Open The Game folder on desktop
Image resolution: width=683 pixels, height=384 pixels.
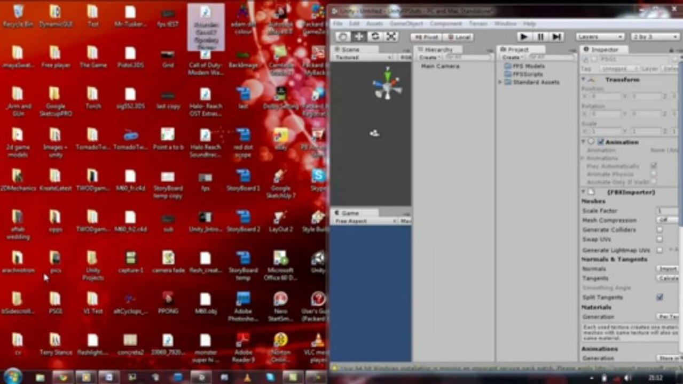(x=93, y=57)
